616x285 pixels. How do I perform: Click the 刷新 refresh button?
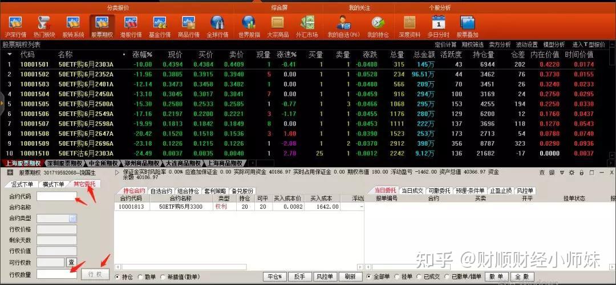pyautogui.click(x=350, y=277)
